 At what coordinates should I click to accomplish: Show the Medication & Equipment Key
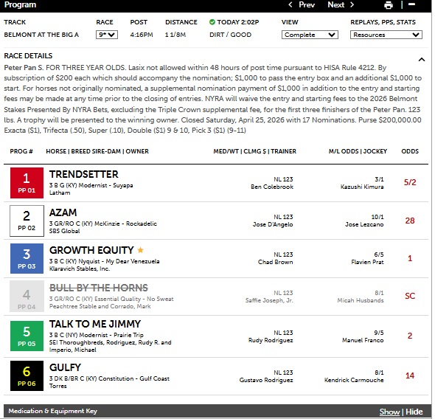(389, 412)
